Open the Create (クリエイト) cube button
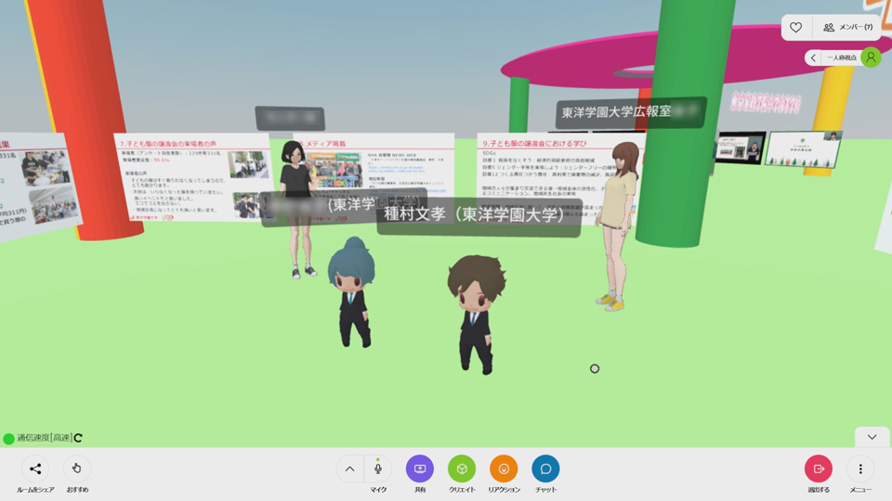This screenshot has width=892, height=501. point(462,469)
